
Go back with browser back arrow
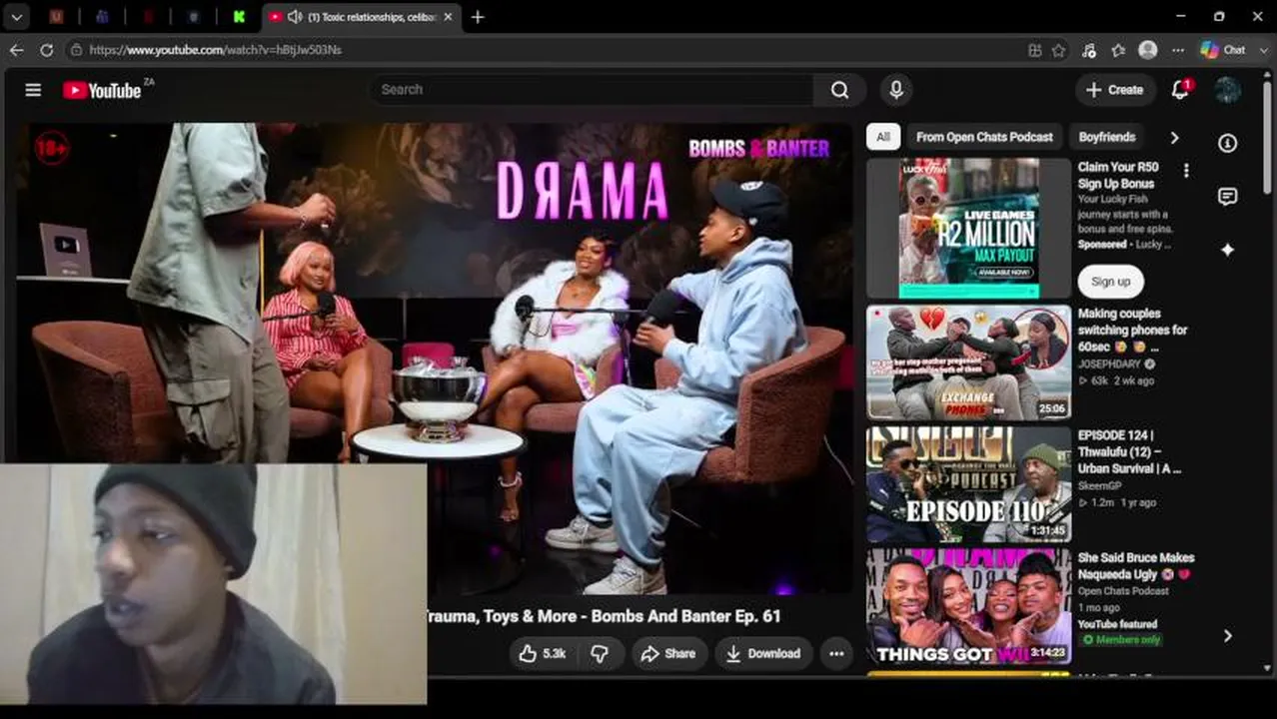pos(17,49)
